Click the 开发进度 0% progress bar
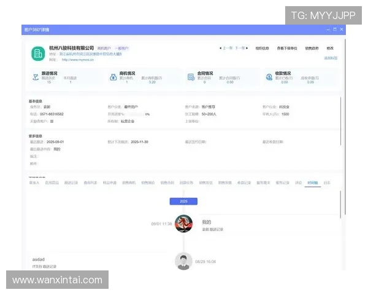 click(x=135, y=114)
